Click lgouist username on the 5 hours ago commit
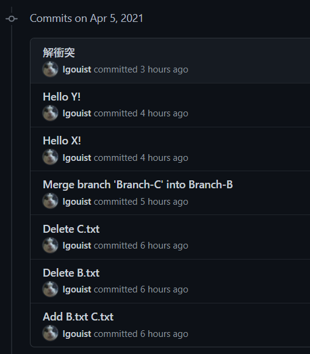310x354 pixels. pyautogui.click(x=77, y=202)
